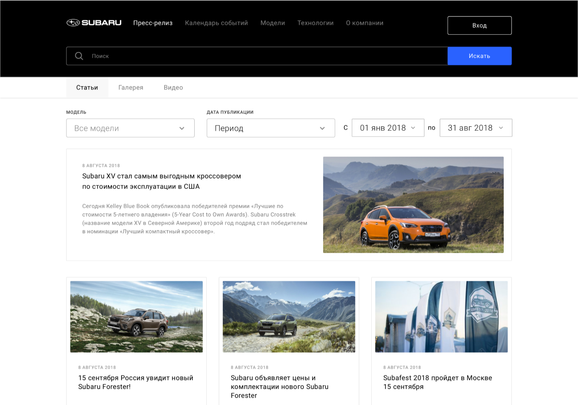Open the Пресс-релиз menu item
Image resolution: width=578 pixels, height=405 pixels.
[x=153, y=23]
